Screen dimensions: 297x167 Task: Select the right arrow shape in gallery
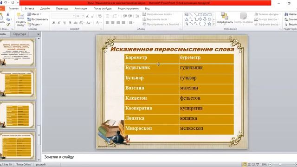200,19
